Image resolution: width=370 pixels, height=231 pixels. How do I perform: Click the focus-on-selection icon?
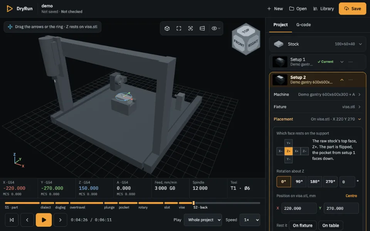(x=190, y=28)
